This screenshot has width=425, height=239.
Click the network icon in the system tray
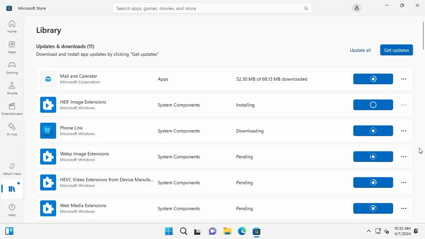coord(378,231)
